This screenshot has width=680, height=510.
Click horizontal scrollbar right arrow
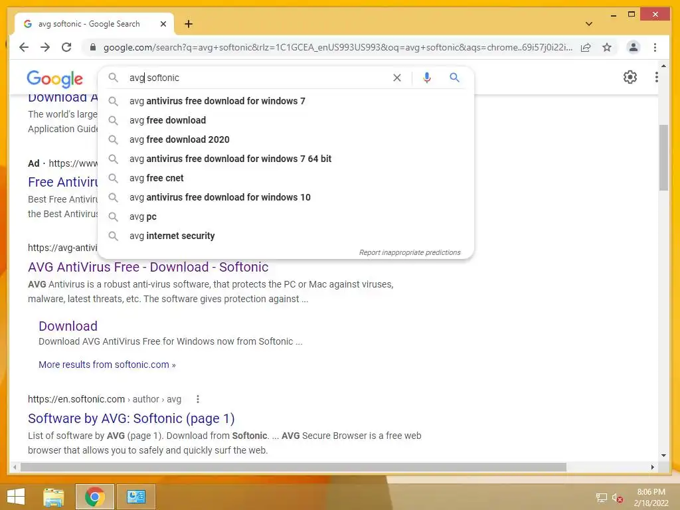pyautogui.click(x=652, y=467)
